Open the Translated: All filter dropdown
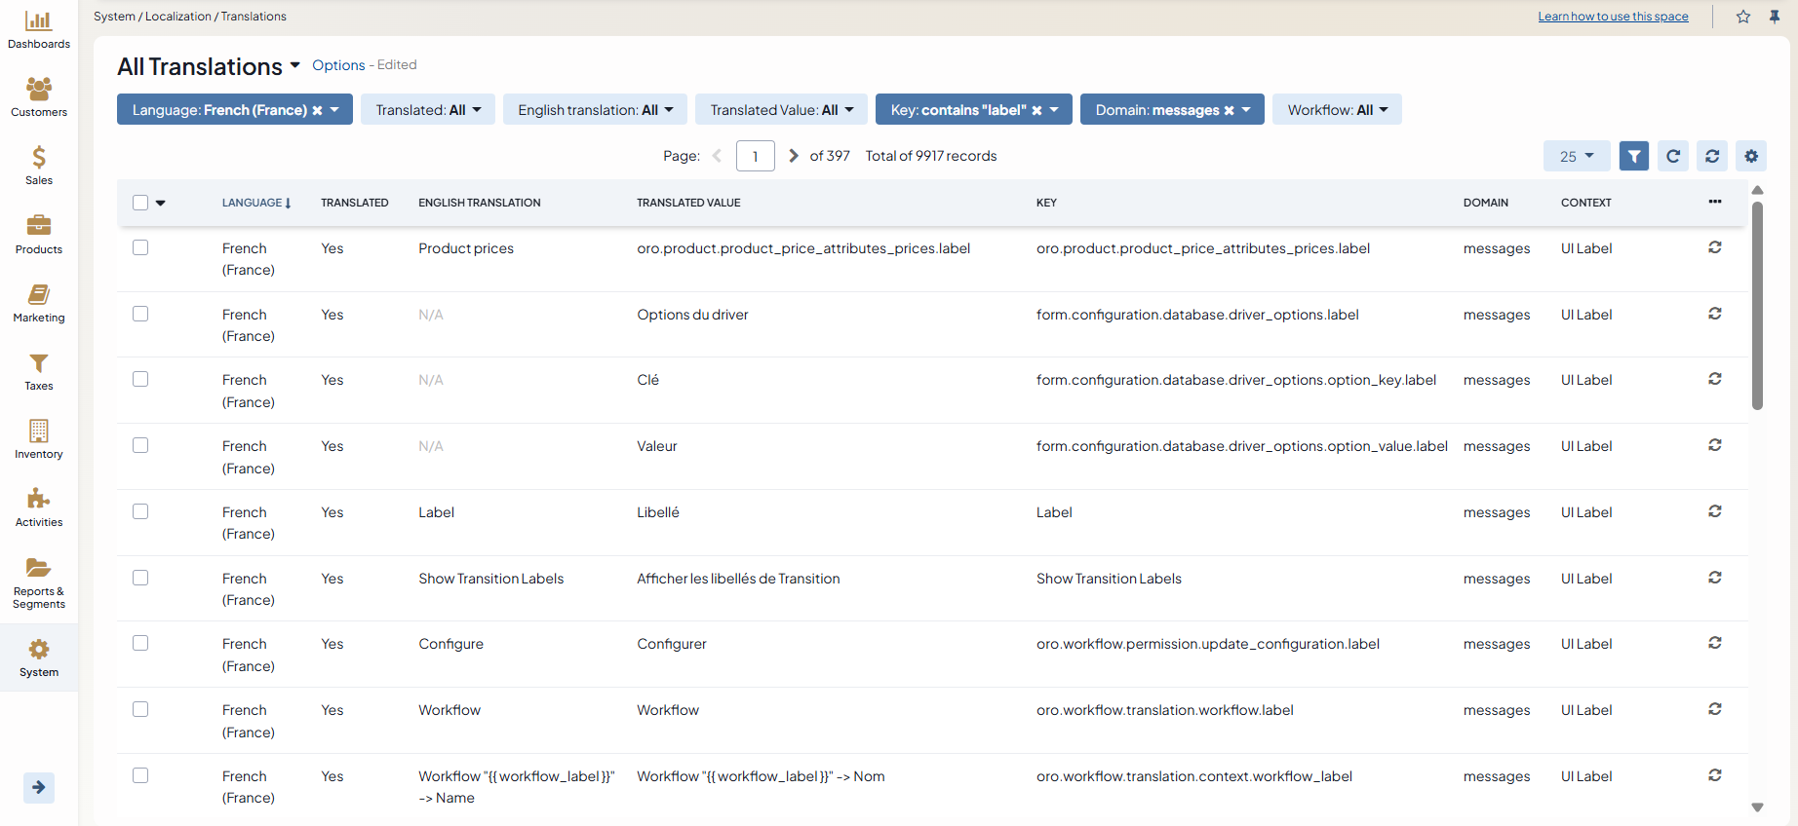The height and width of the screenshot is (826, 1798). (x=428, y=110)
